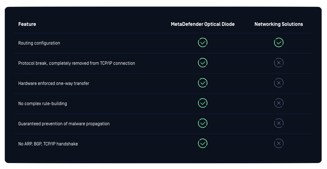Select the MetaDefender Optical Diode column header
This screenshot has height=169, width=327.
[203, 24]
